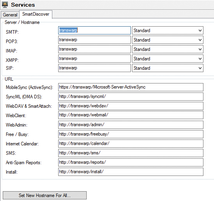
Task: Click Set New Hostname For All button
Action: 45,196
